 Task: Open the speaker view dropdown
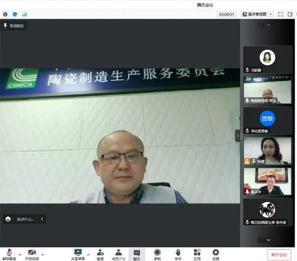[x=257, y=14]
